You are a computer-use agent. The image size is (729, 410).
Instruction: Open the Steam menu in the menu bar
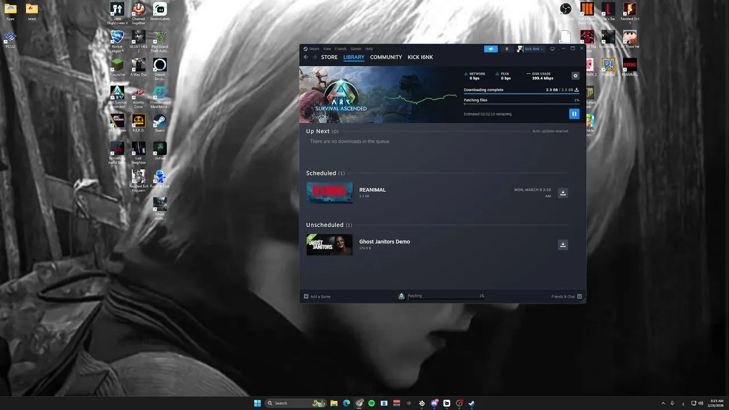click(314, 49)
